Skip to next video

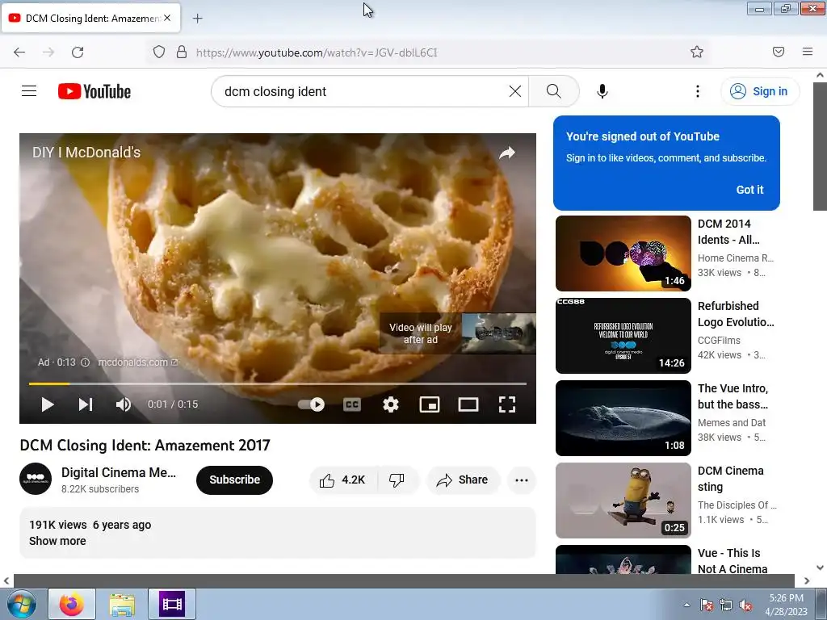[86, 404]
